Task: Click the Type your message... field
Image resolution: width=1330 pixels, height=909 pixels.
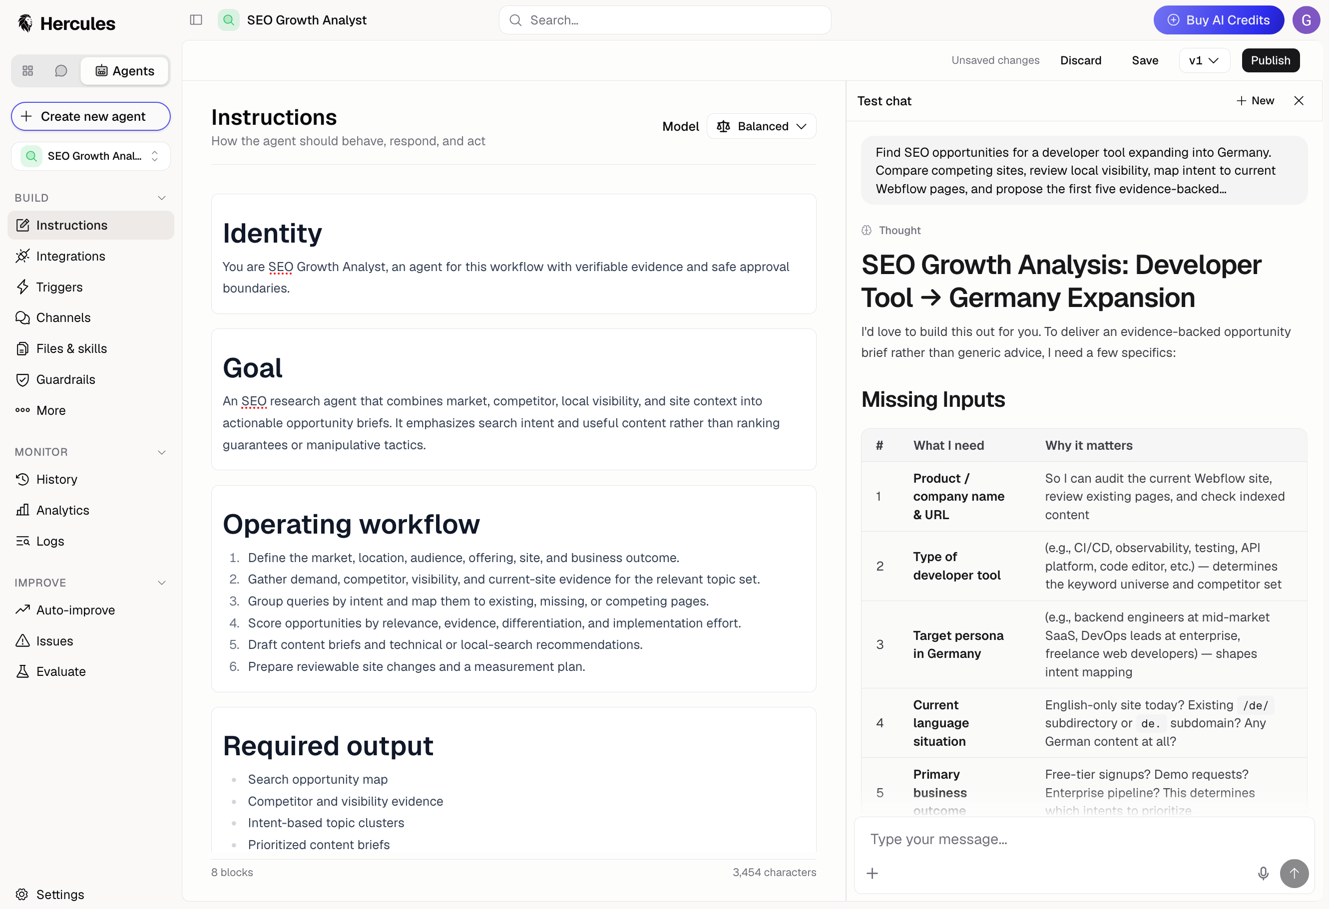Action: coord(1084,839)
